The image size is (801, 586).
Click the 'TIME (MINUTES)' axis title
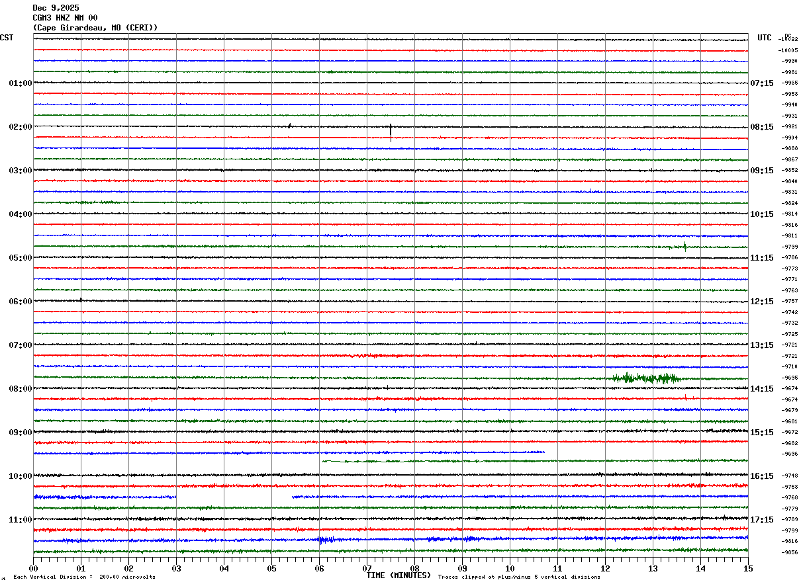click(399, 575)
